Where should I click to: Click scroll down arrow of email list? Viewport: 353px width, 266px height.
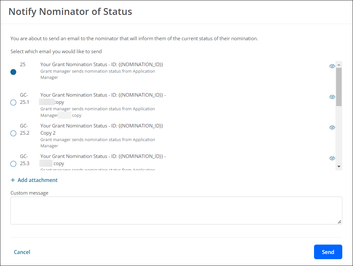click(x=339, y=167)
